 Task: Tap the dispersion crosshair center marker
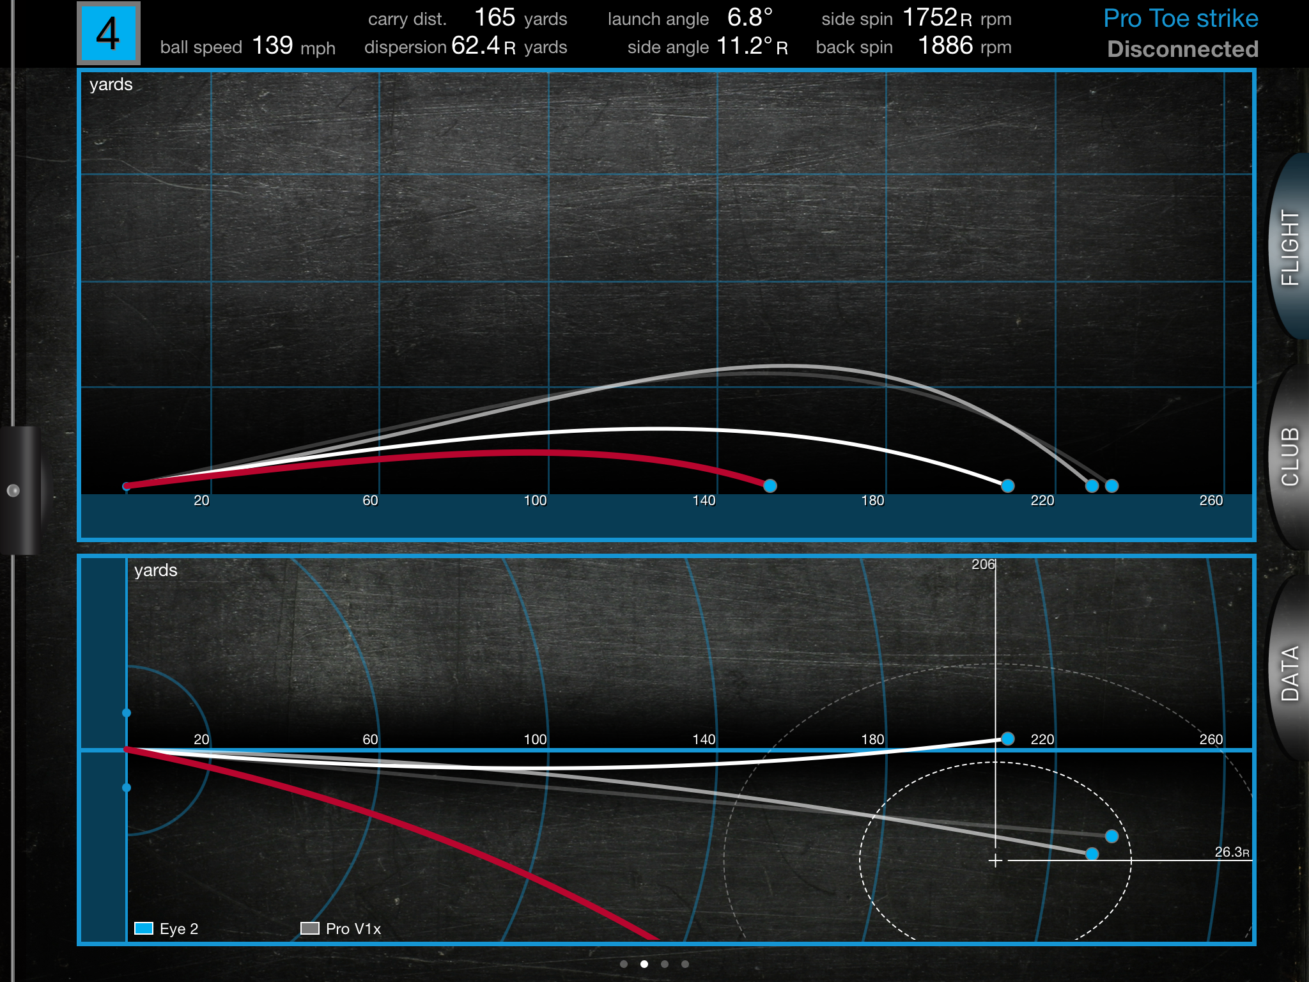pos(995,861)
